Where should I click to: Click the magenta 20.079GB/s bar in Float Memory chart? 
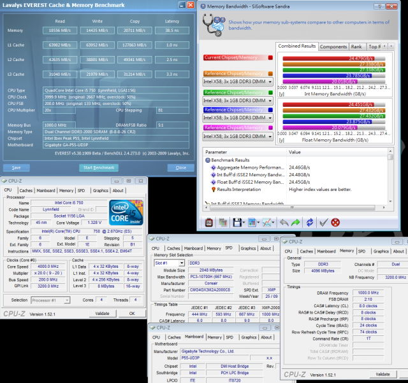[x=320, y=127]
